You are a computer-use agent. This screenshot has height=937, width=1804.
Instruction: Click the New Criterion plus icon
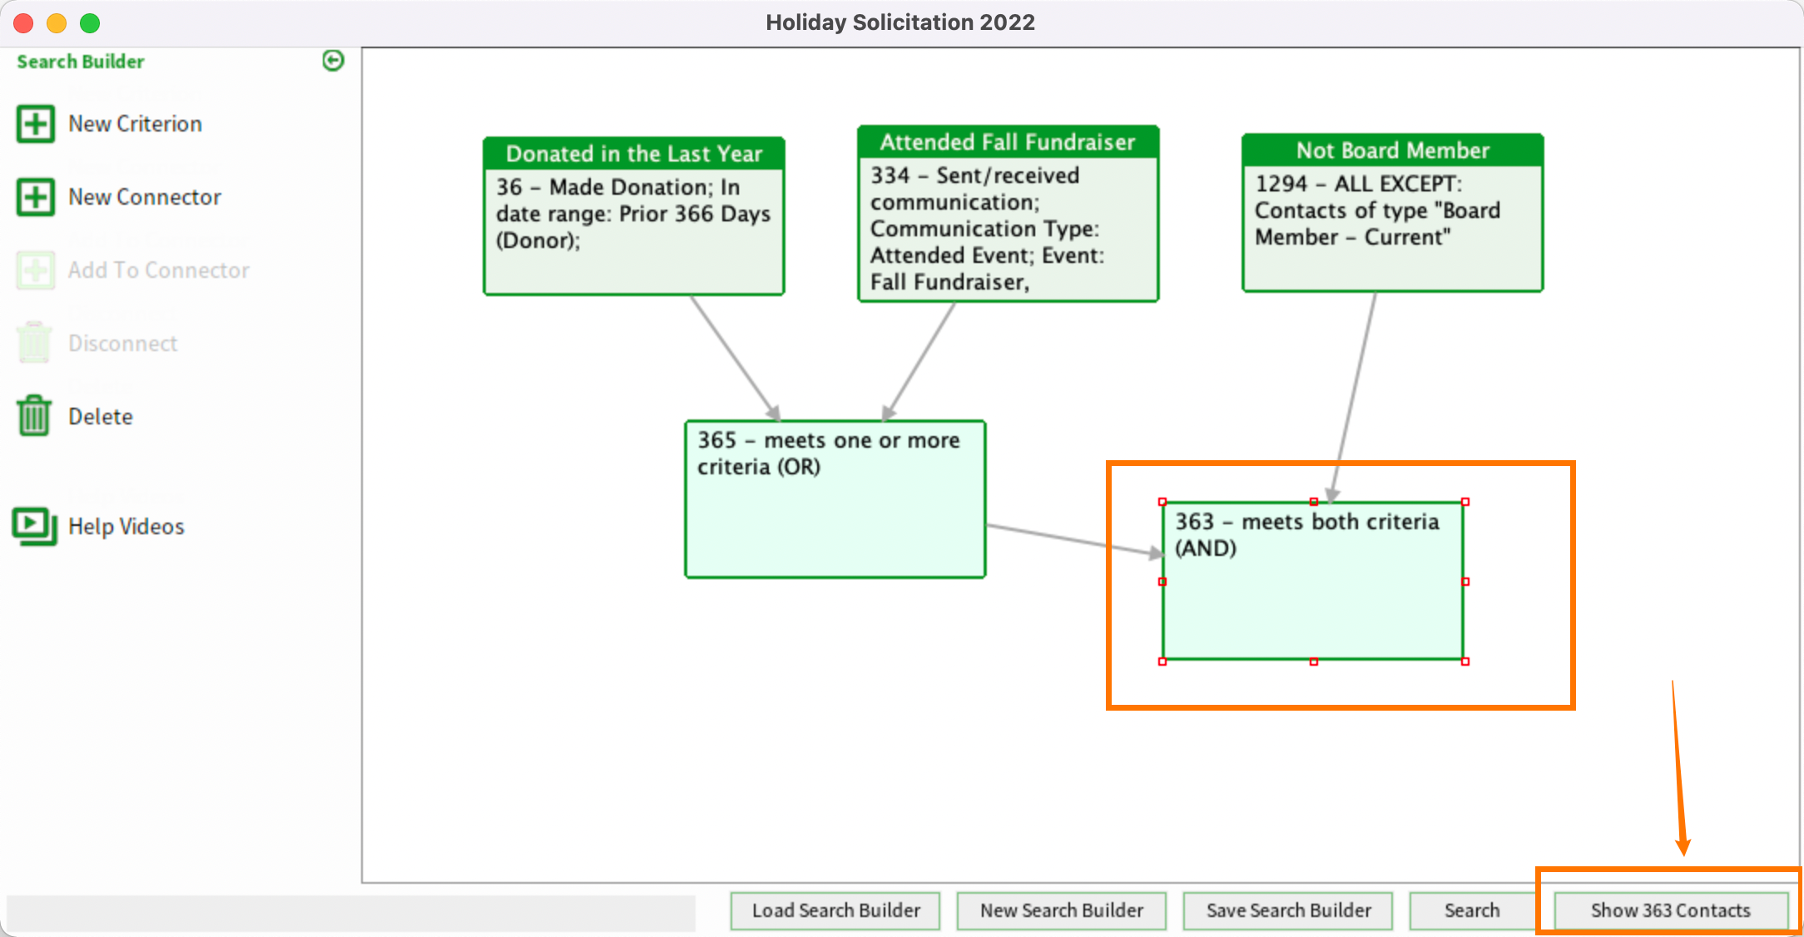(36, 124)
